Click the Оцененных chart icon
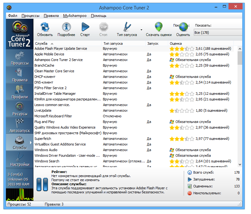Image resolution: width=251 pixels, height=214 pixels. click(189, 186)
